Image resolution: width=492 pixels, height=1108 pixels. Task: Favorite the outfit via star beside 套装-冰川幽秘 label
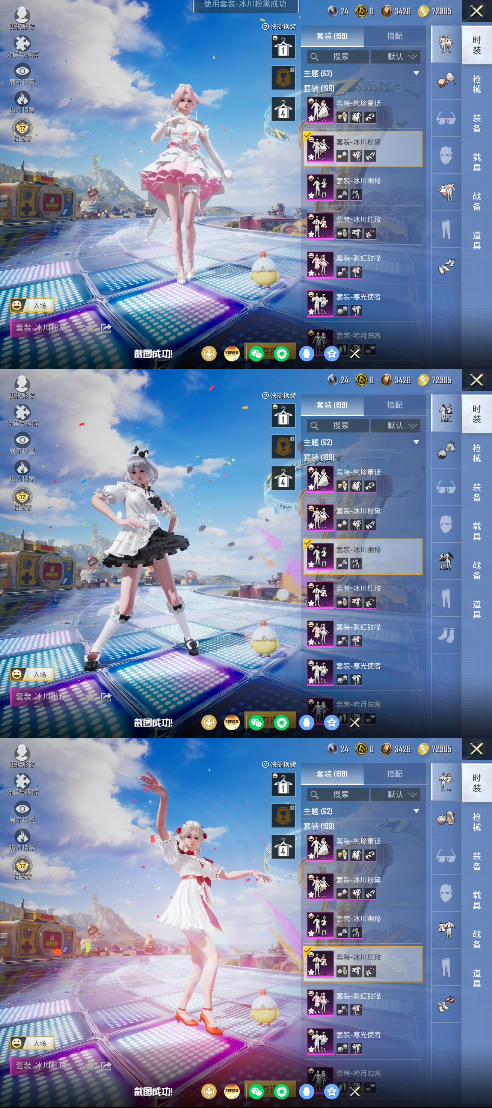[90, 697]
